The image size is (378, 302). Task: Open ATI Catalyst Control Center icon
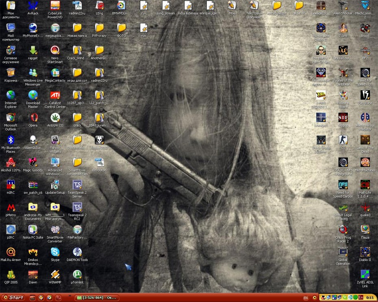click(55, 99)
